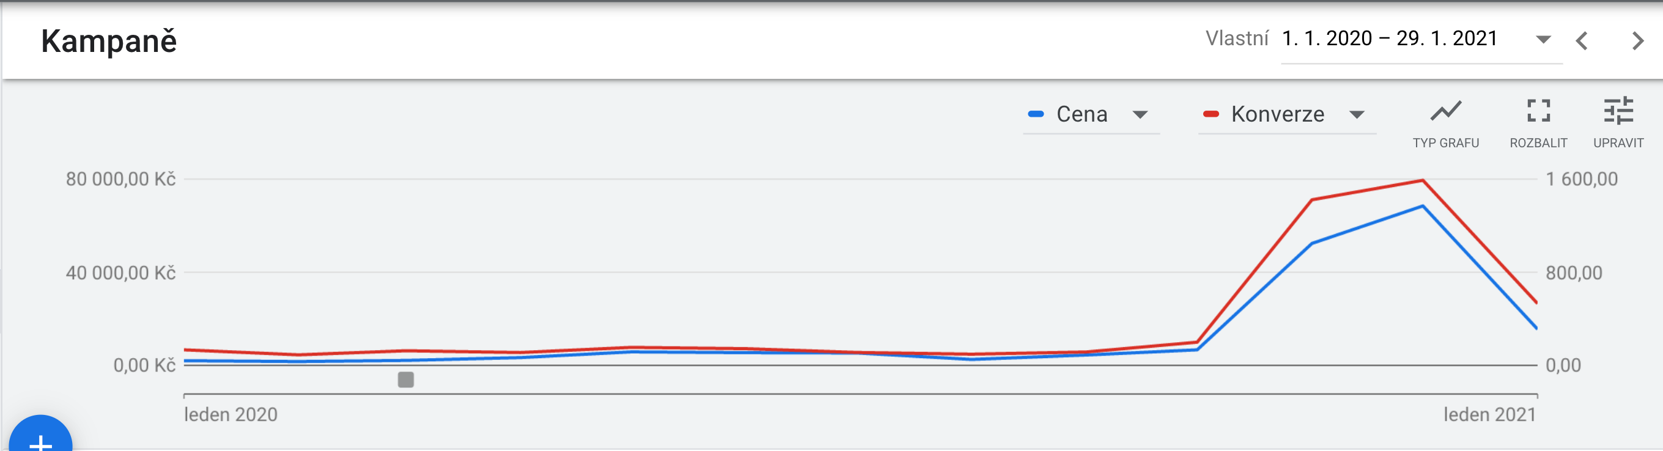The width and height of the screenshot is (1663, 451).
Task: Click the peak of the blue Cena line
Action: pos(1422,207)
